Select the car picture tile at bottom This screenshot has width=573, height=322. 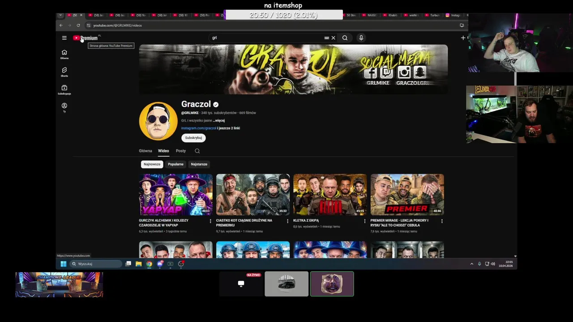(286, 284)
